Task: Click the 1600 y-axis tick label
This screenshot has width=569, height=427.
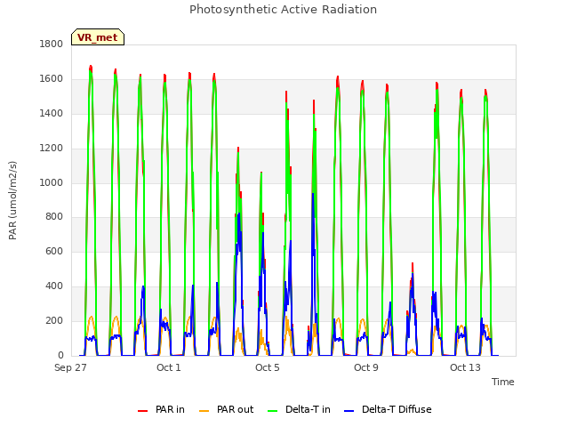Action: coord(52,79)
